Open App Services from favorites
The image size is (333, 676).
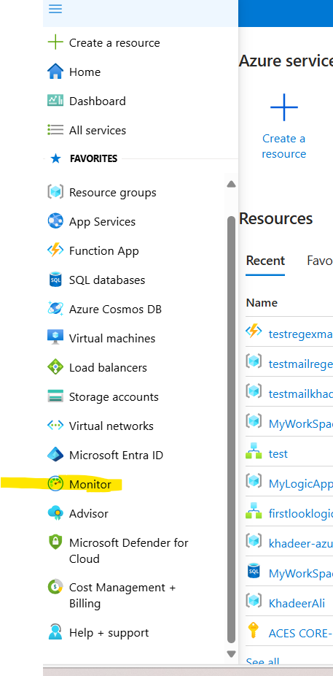click(103, 222)
